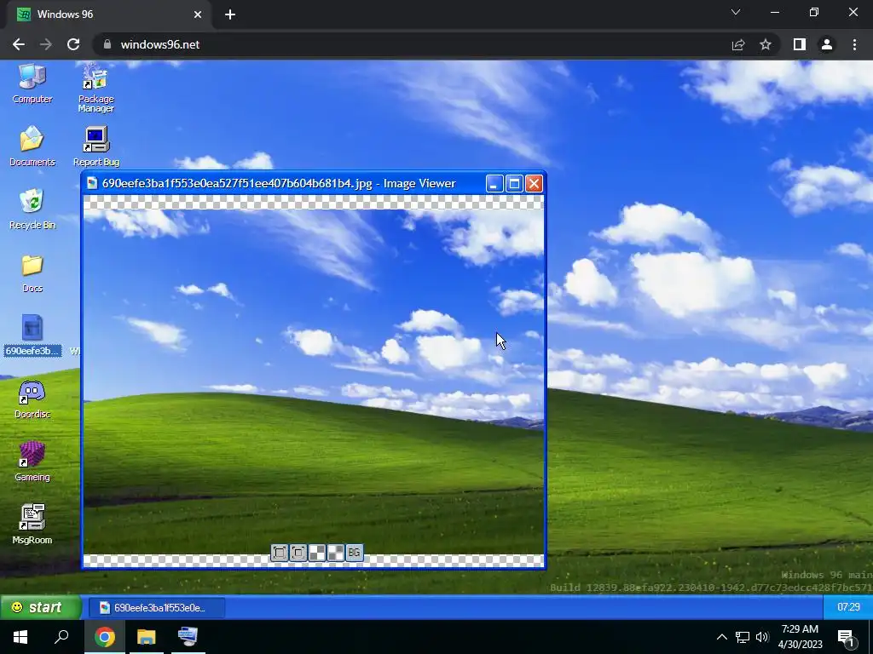This screenshot has width=873, height=654.
Task: Close the Windows 96 browser tab
Action: [x=198, y=14]
